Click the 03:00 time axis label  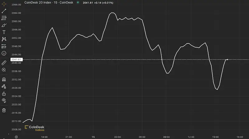tap(118, 137)
